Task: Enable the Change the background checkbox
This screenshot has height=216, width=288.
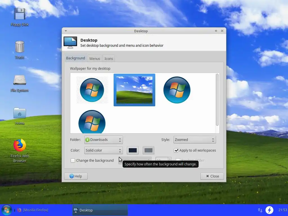Action: [73, 160]
